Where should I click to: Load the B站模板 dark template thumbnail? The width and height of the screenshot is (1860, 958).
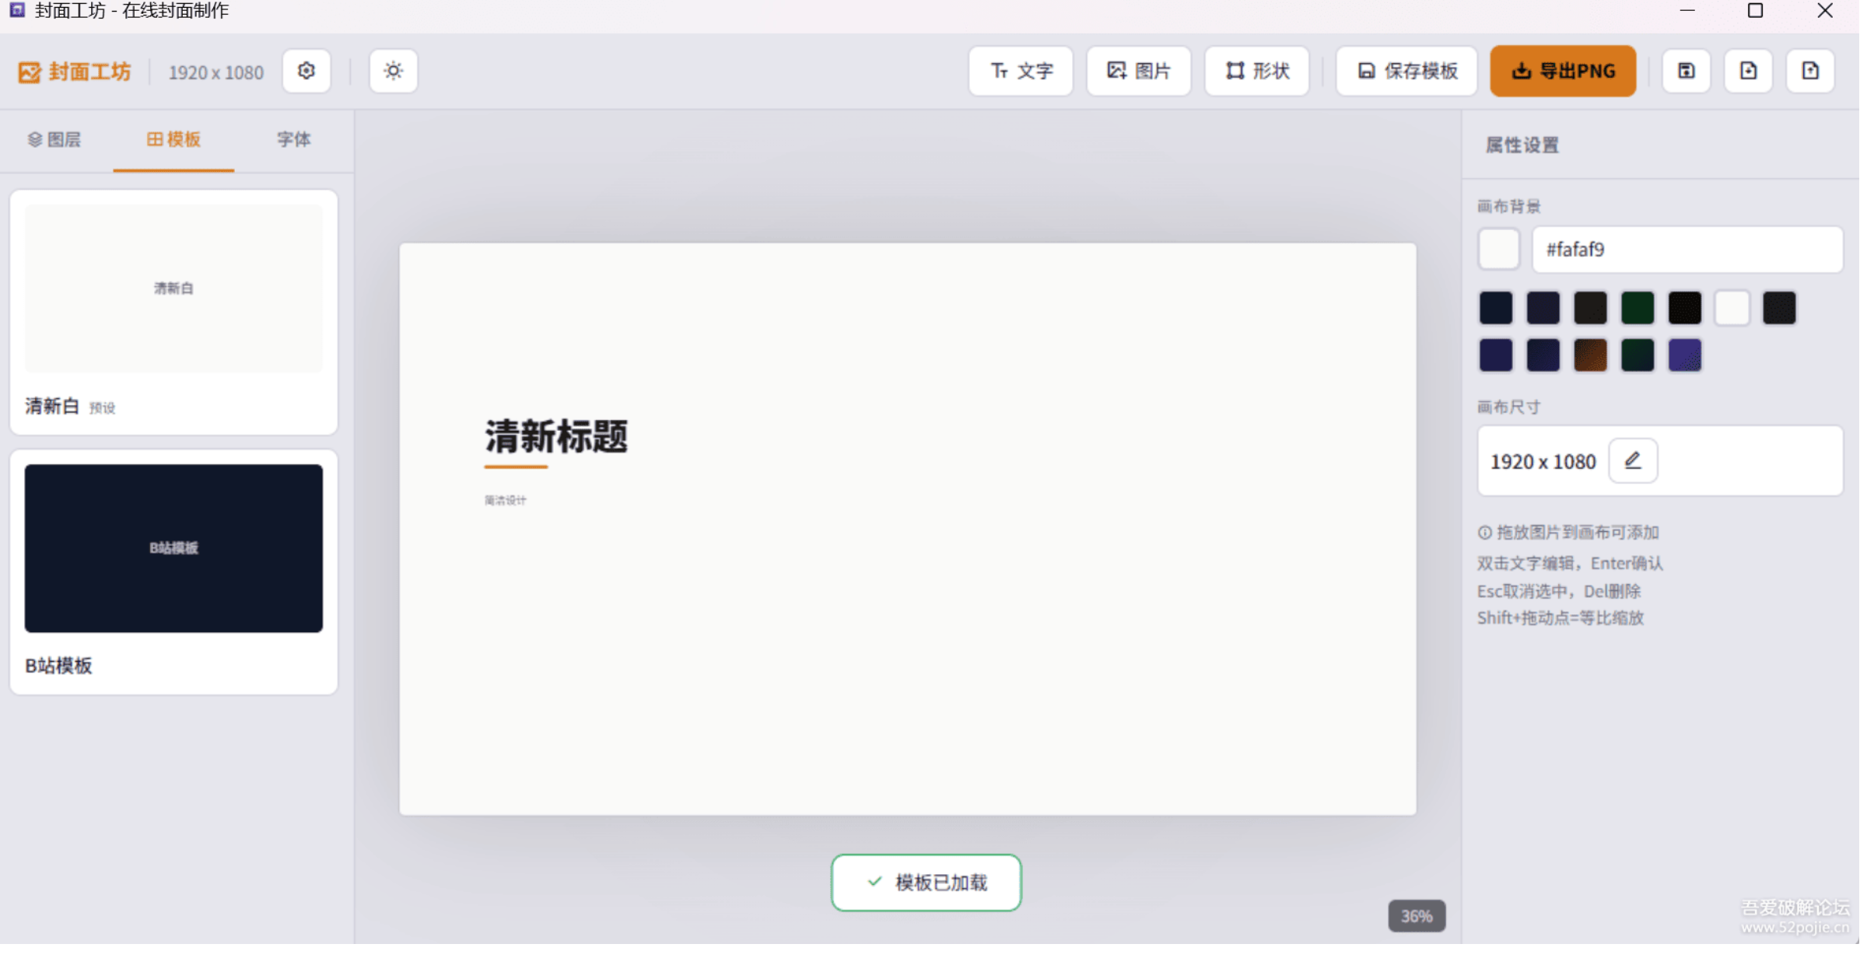tap(173, 549)
